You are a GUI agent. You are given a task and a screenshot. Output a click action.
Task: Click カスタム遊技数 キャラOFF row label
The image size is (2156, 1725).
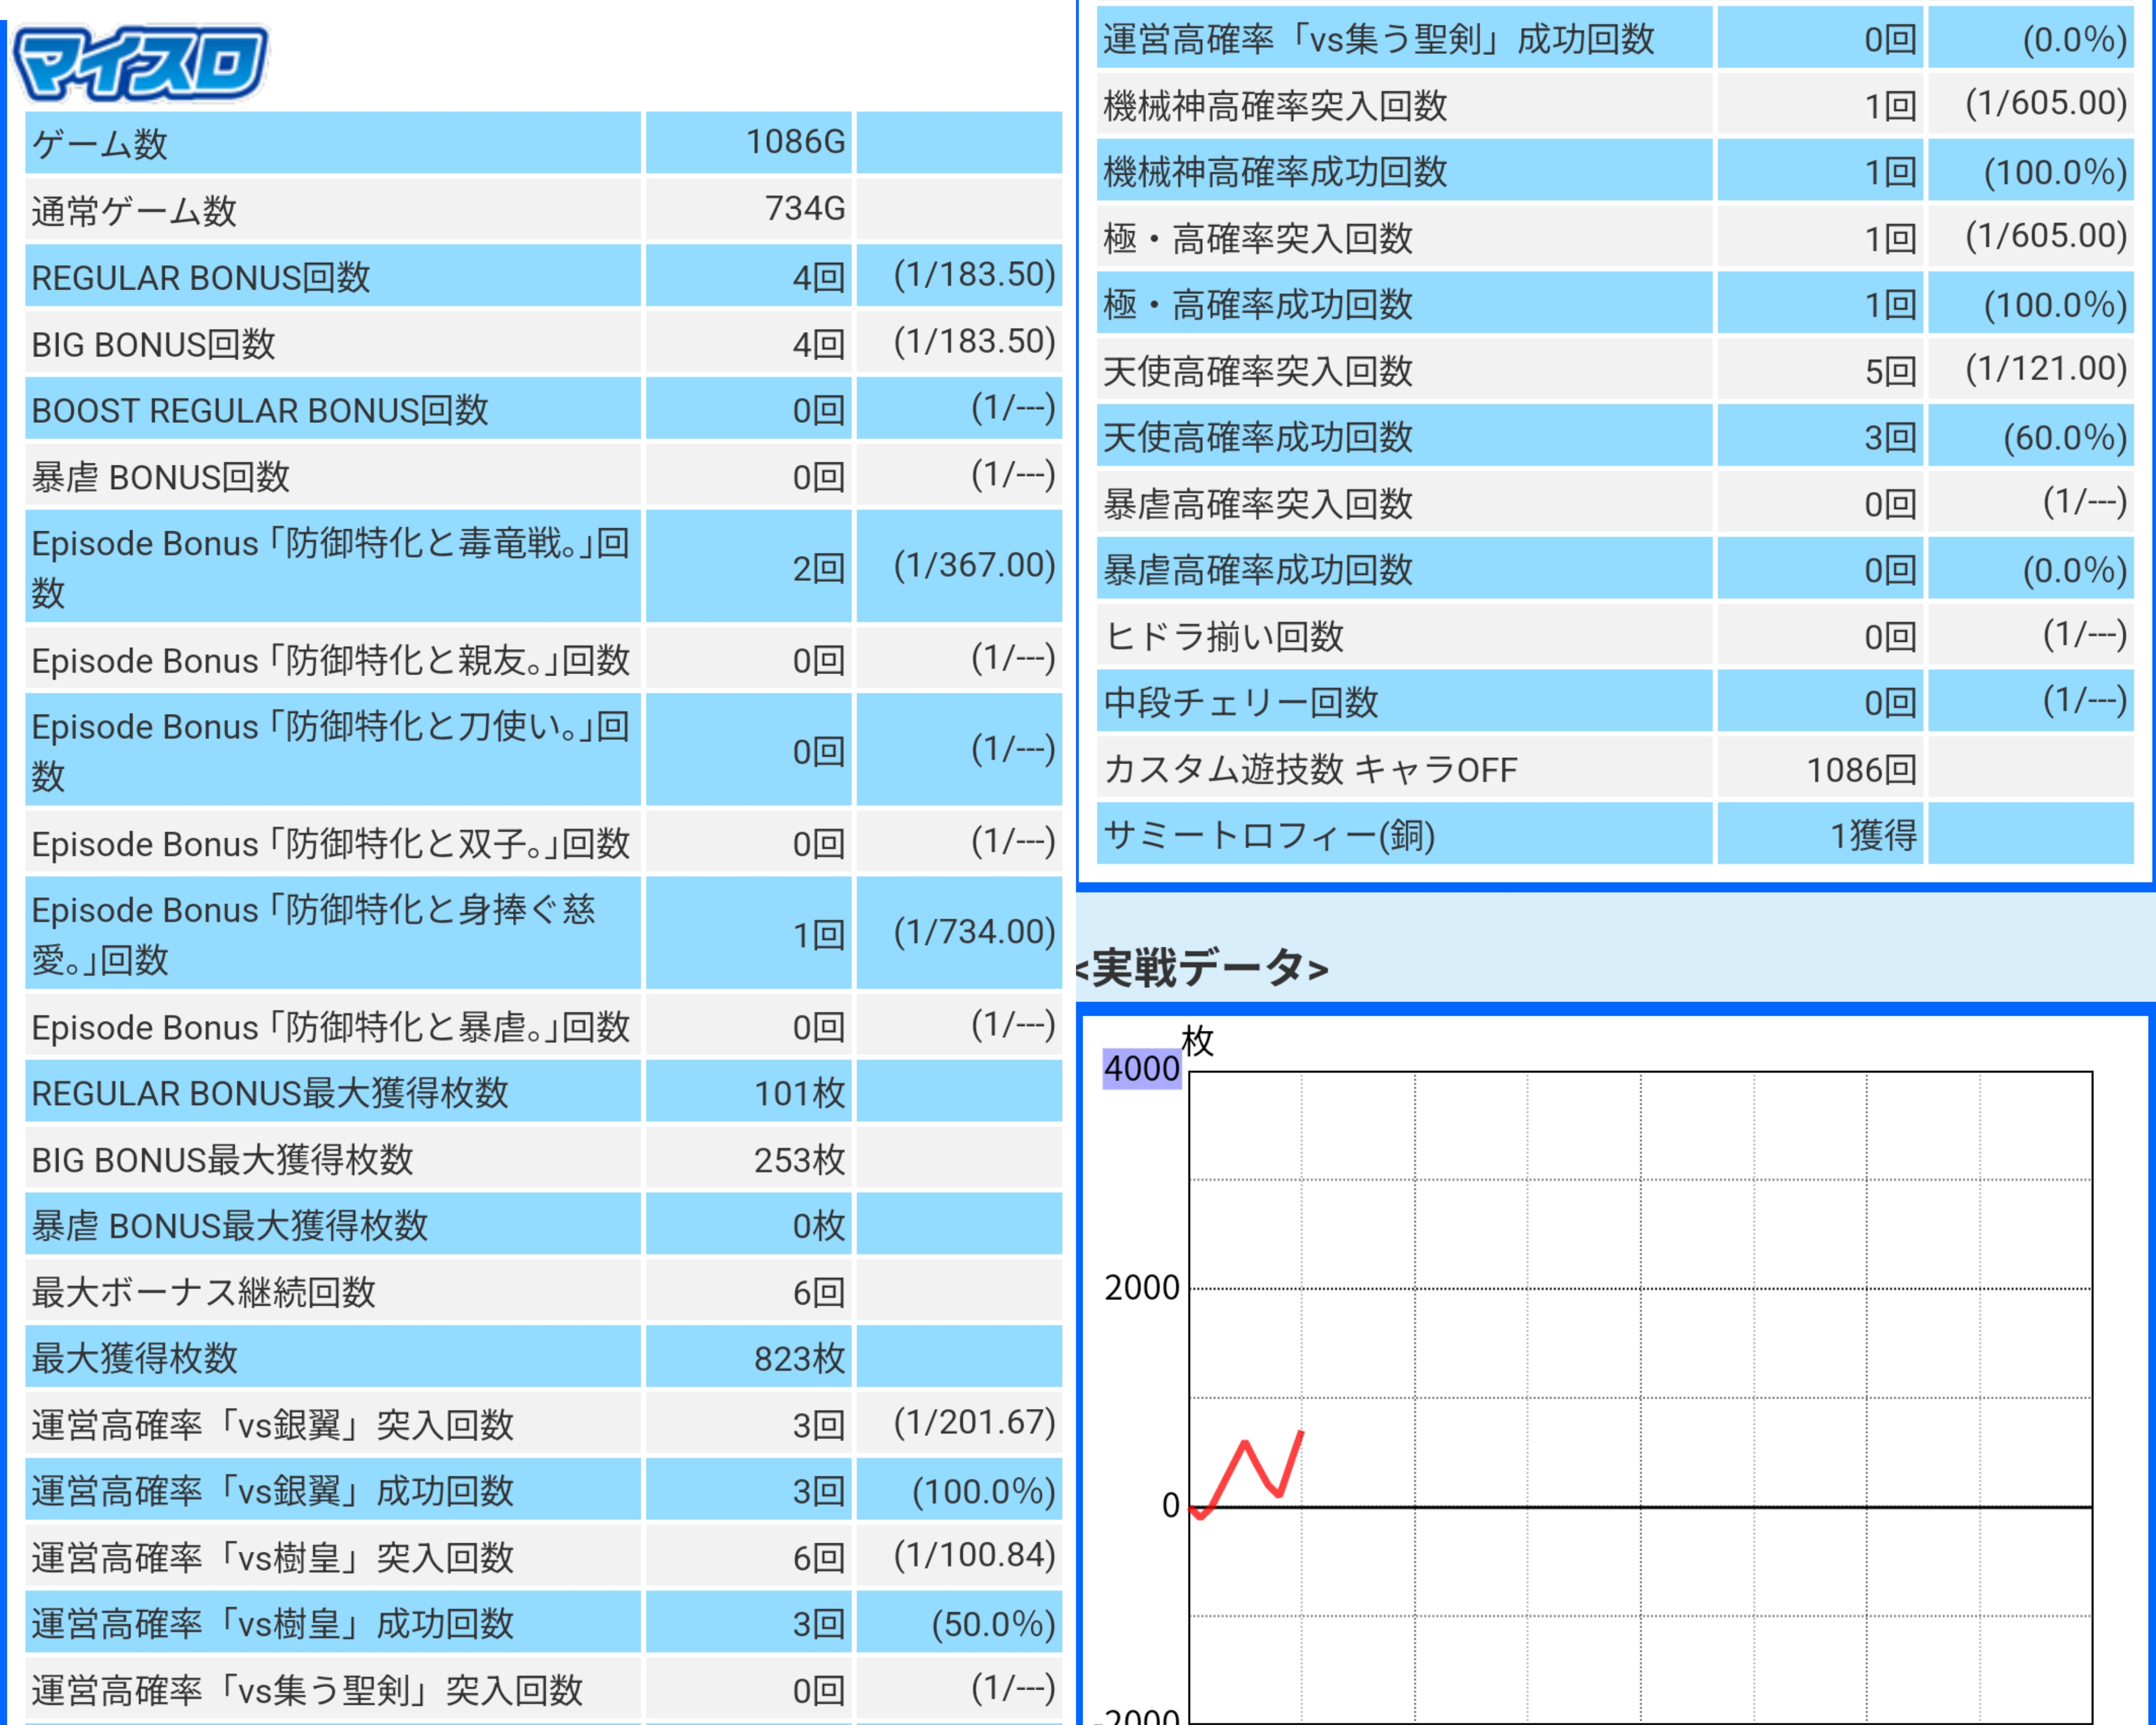[x=1310, y=769]
